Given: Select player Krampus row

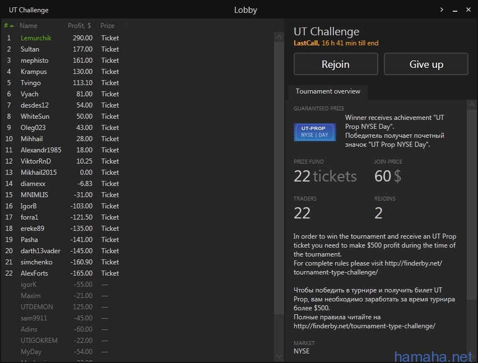Looking at the screenshot, I should [138, 72].
